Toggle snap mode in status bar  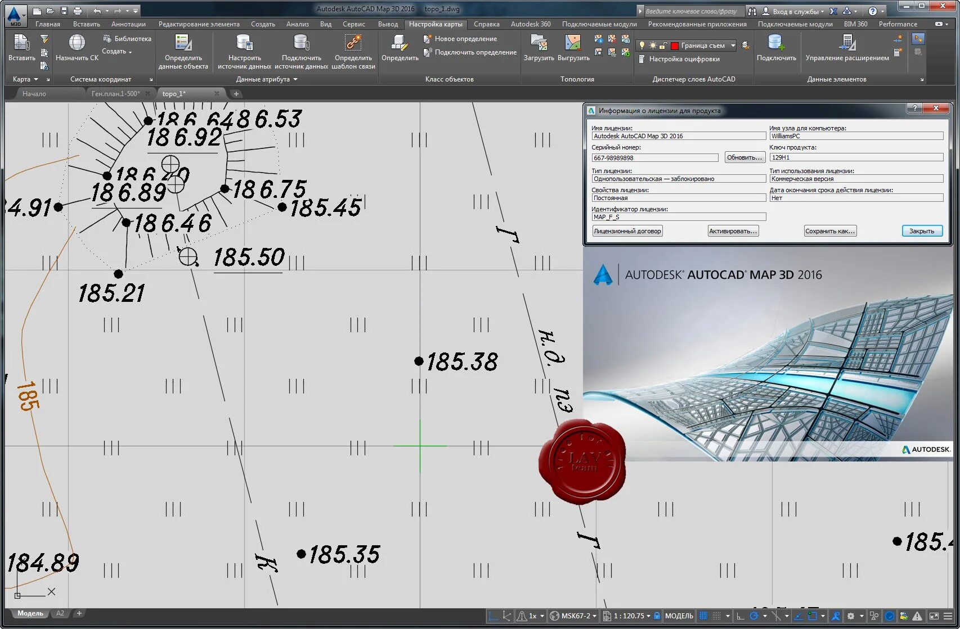(716, 616)
